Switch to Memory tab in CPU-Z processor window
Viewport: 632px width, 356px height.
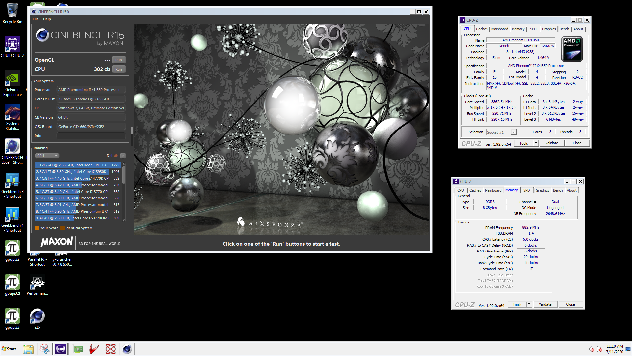(x=518, y=29)
